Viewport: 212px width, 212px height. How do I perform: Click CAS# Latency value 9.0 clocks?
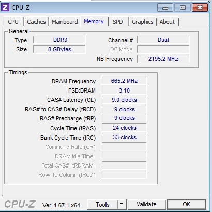pyautogui.click(x=124, y=100)
